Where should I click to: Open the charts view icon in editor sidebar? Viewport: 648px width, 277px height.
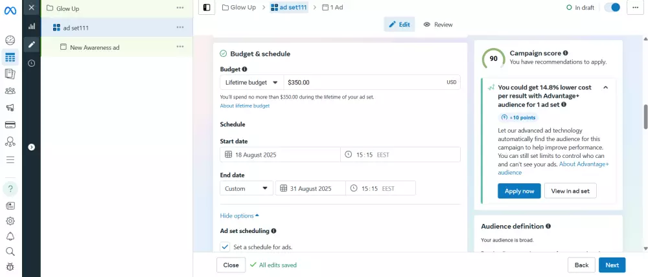pyautogui.click(x=31, y=27)
